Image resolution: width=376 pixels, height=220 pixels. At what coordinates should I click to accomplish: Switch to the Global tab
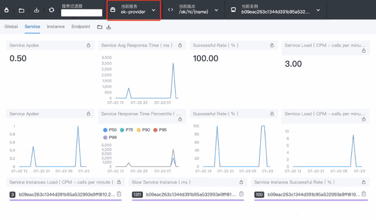11,26
